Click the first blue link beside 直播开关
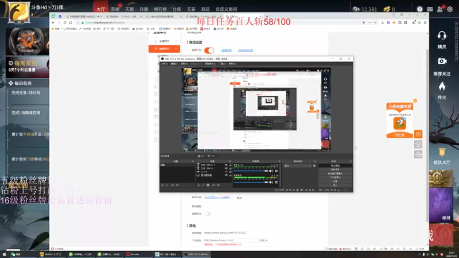 [x=226, y=50]
